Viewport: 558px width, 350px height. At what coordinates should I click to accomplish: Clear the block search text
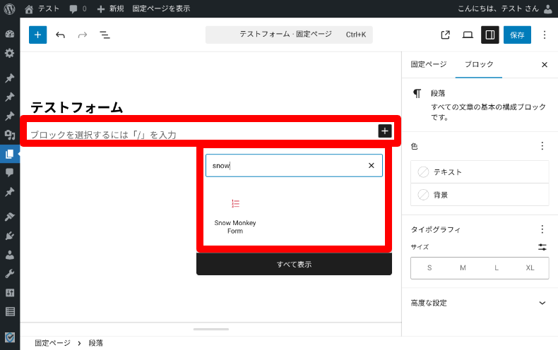[x=371, y=165]
